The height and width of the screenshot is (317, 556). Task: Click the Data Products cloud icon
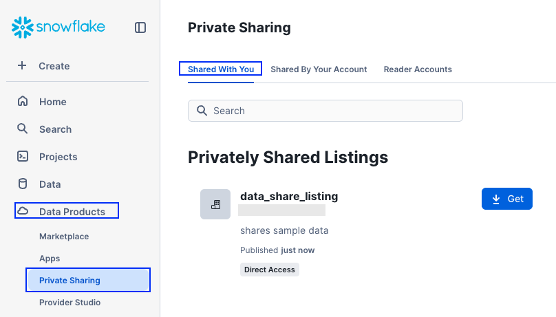click(x=23, y=211)
